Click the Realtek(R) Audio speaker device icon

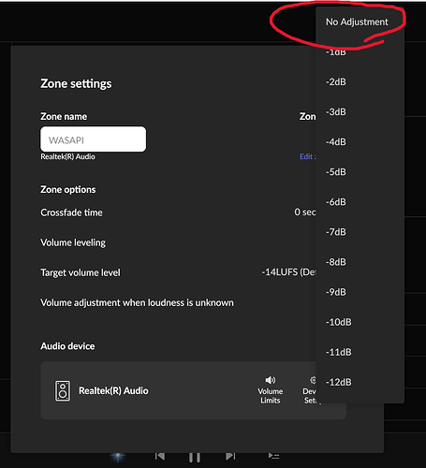(x=63, y=390)
